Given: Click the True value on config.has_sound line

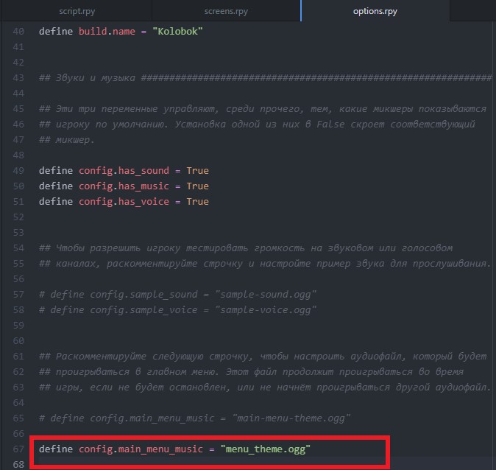Looking at the screenshot, I should pyautogui.click(x=197, y=171).
